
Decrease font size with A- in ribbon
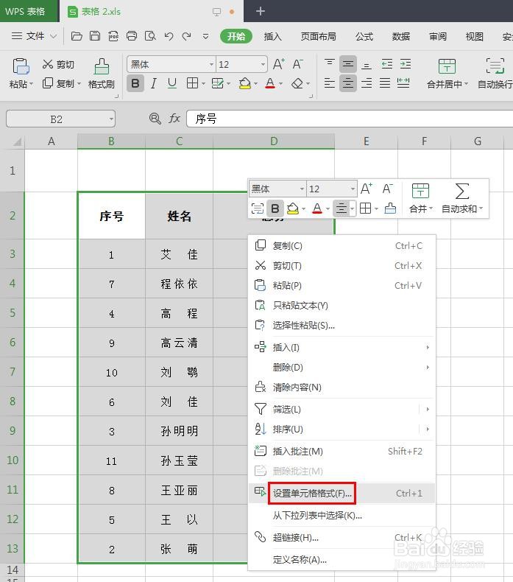[297, 64]
